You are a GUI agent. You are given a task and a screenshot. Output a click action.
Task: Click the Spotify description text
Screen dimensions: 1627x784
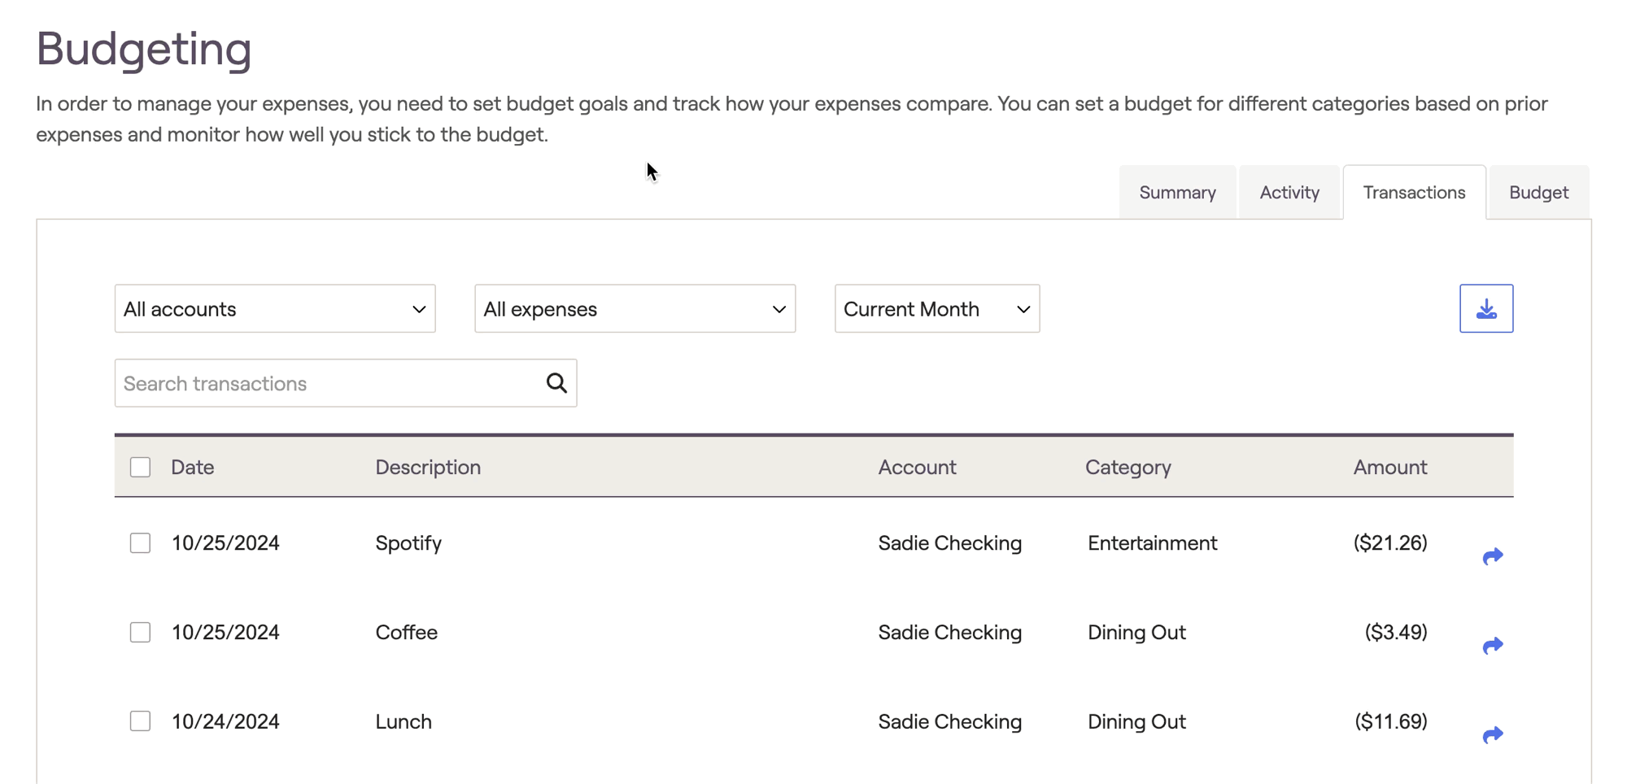pos(408,542)
